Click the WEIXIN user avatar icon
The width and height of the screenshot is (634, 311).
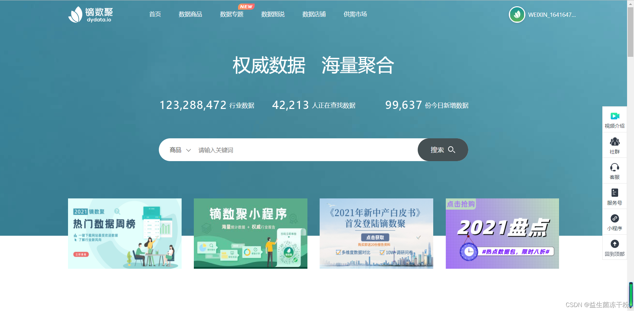(x=517, y=15)
